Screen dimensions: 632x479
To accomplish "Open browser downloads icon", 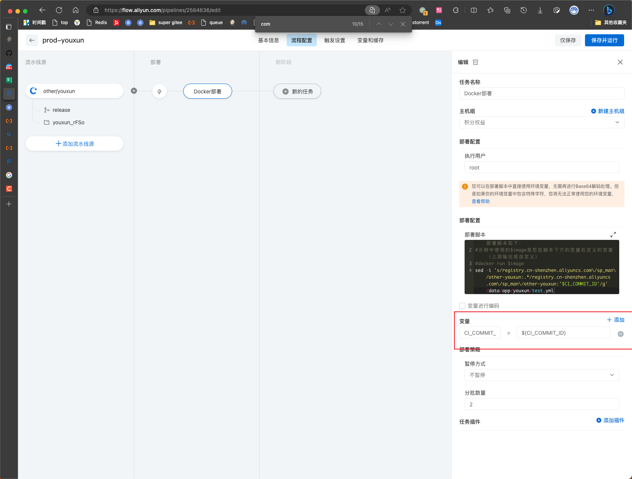I will pos(540,10).
